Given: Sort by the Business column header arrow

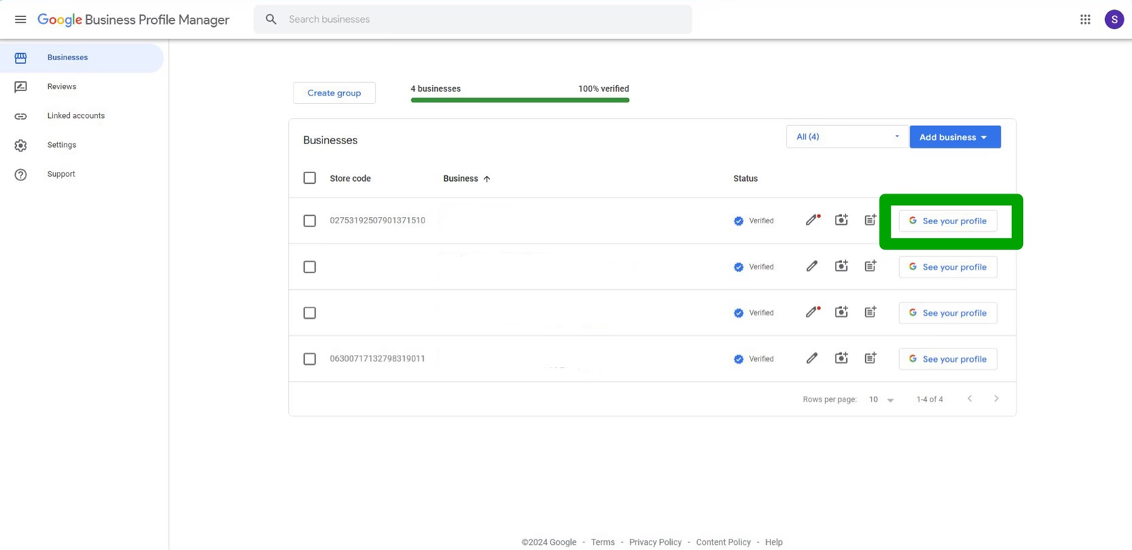Looking at the screenshot, I should [487, 179].
